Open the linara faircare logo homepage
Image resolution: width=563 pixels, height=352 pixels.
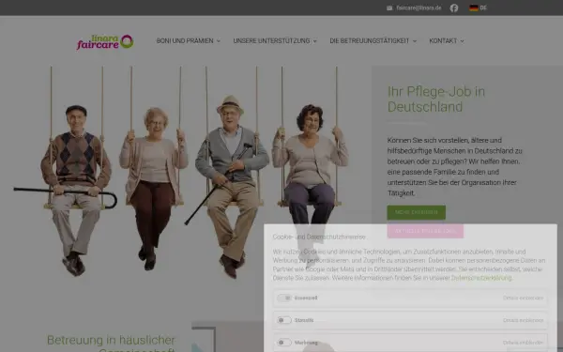tap(105, 41)
